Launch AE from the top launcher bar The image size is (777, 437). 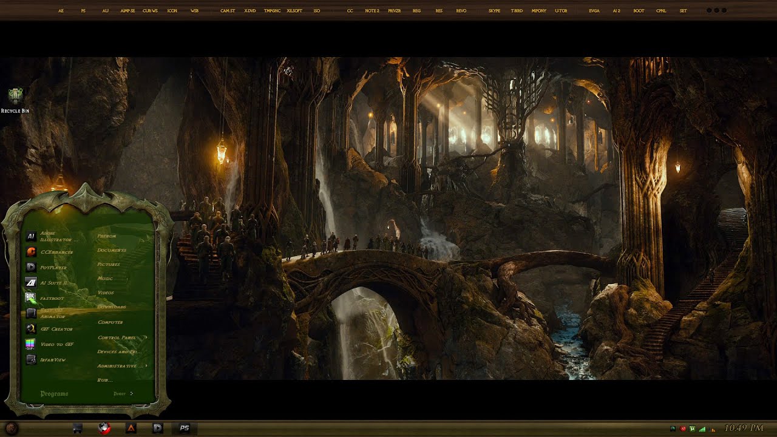coord(61,11)
